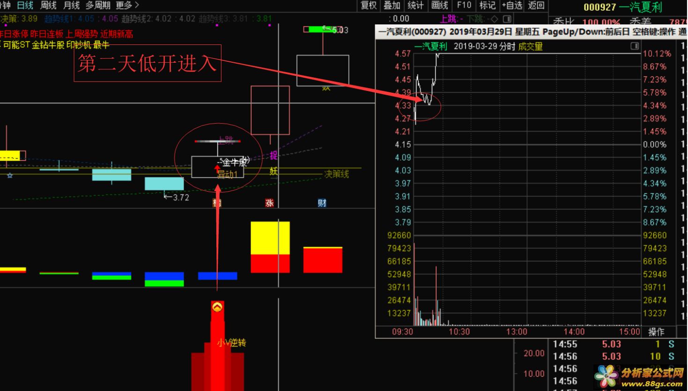Click the blue star marker on the chart
This screenshot has width=688, height=391.
point(10,176)
